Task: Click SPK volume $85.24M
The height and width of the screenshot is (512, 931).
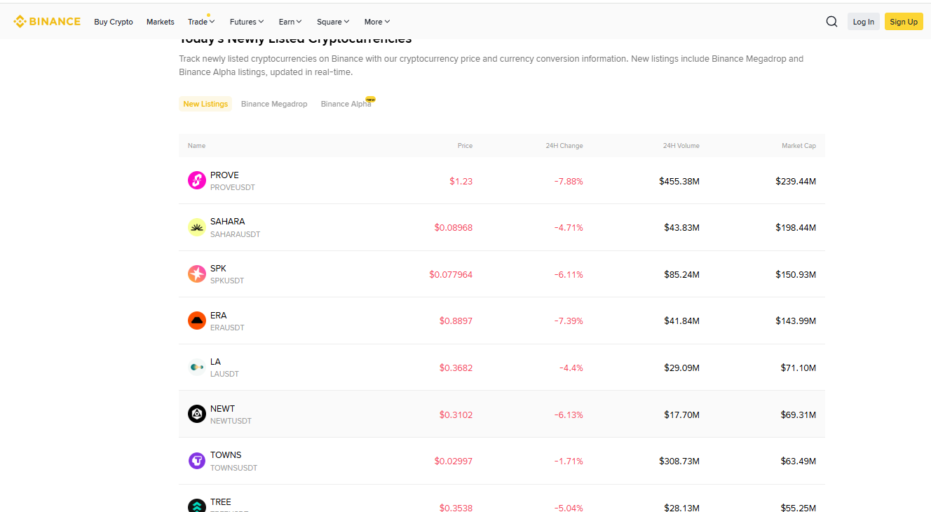Action: tap(682, 274)
